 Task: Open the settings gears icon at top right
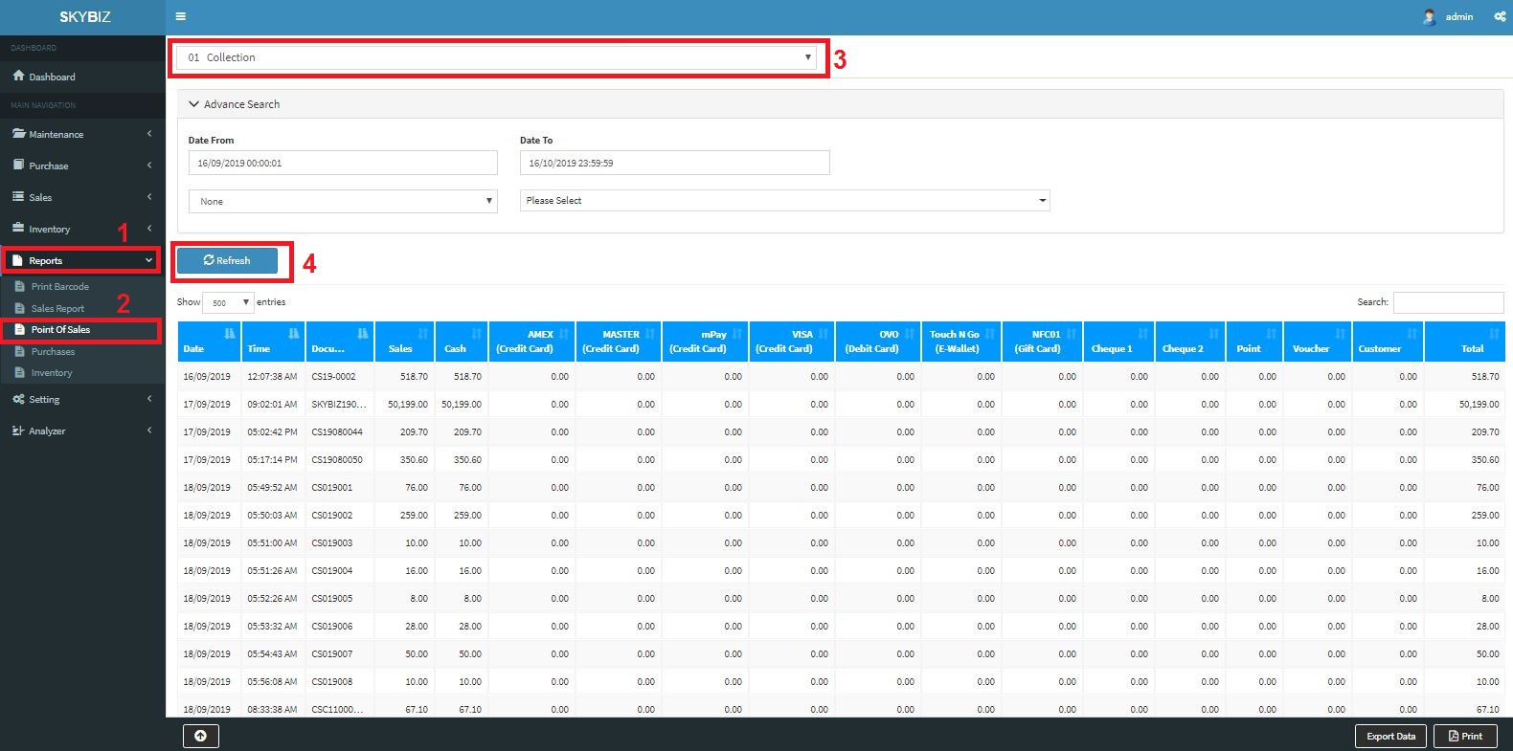pos(1500,16)
